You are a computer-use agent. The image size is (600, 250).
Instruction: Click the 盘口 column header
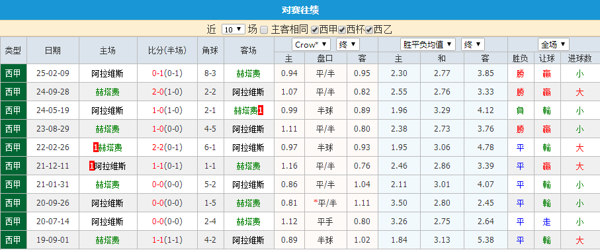325,58
